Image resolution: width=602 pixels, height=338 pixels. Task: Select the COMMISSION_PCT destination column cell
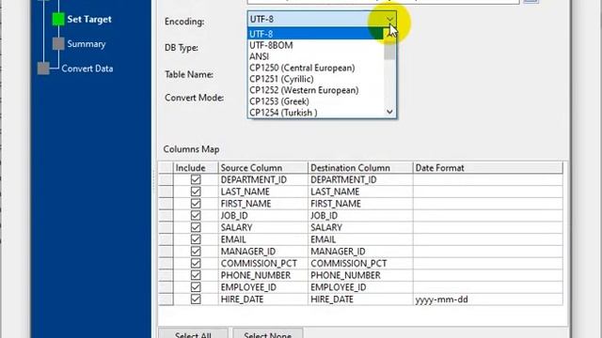point(360,263)
